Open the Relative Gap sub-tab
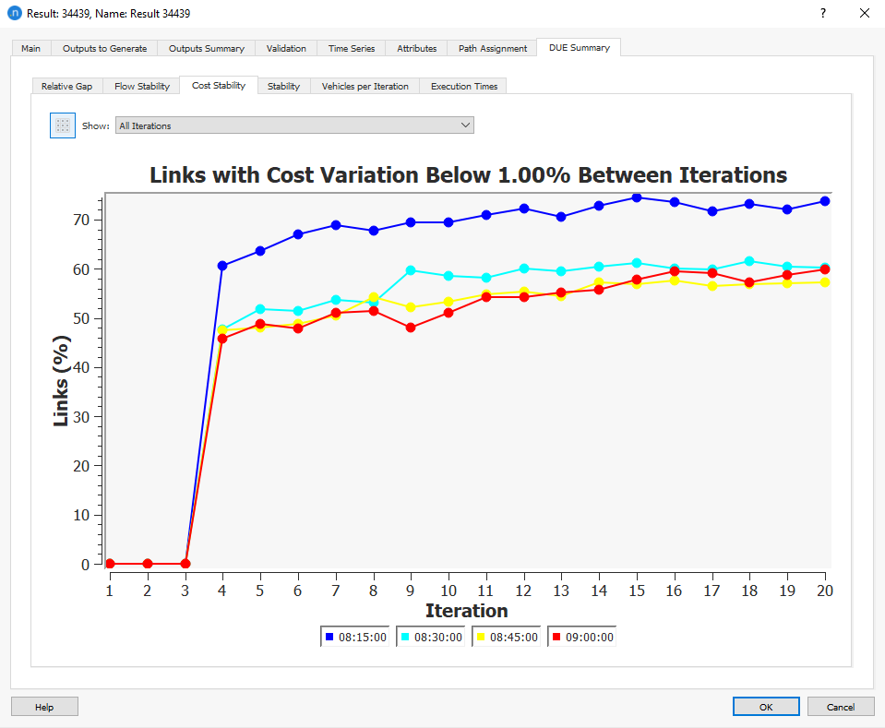 [66, 85]
